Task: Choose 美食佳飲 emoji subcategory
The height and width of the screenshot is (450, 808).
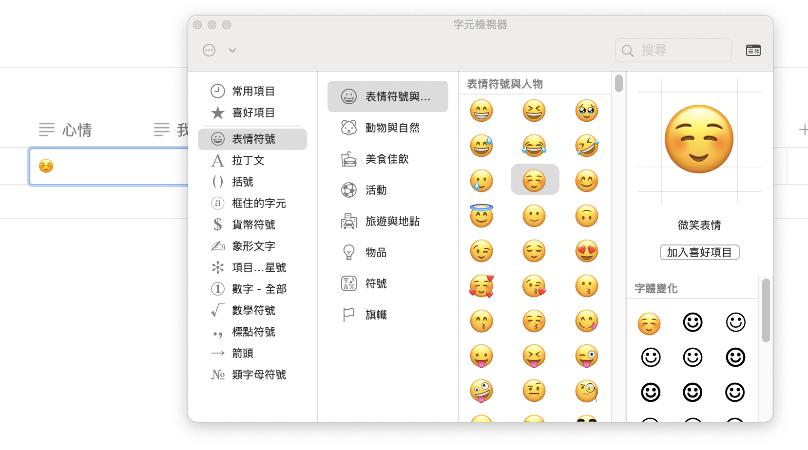Action: click(388, 159)
